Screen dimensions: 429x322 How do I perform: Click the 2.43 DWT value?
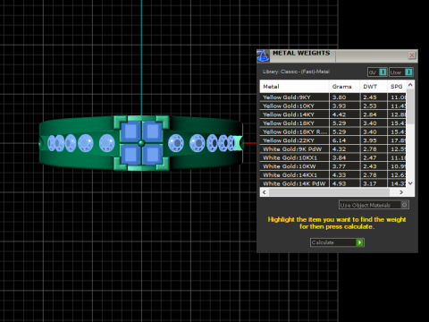point(370,166)
